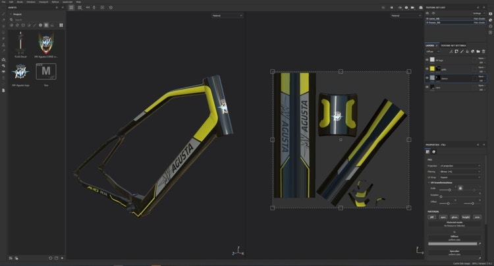Viewport: 494px width, 266px height.
Task: Filter assets by textures checker icon
Action: coord(46,25)
